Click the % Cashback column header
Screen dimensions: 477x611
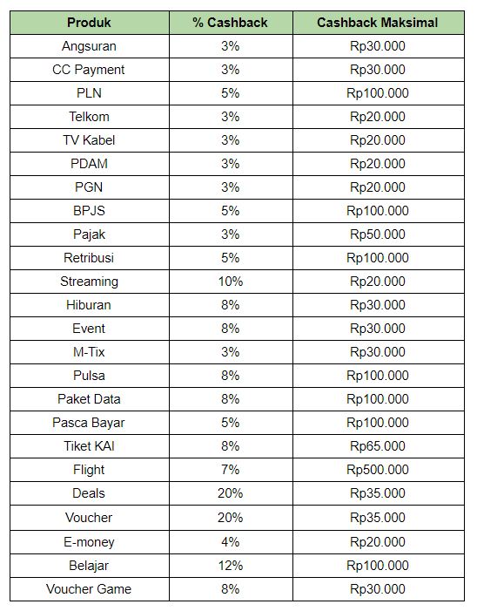coord(231,23)
